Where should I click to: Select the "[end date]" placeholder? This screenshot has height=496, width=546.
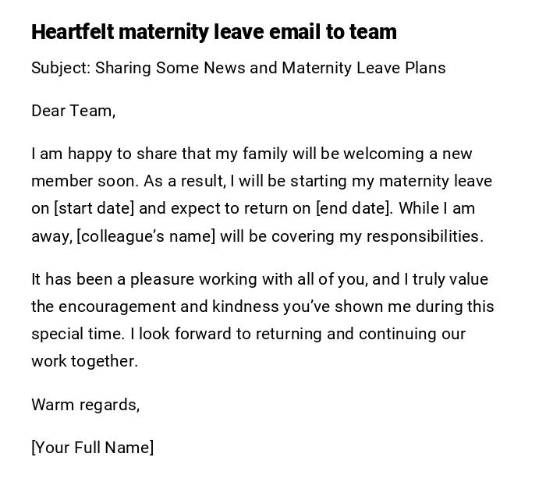352,208
